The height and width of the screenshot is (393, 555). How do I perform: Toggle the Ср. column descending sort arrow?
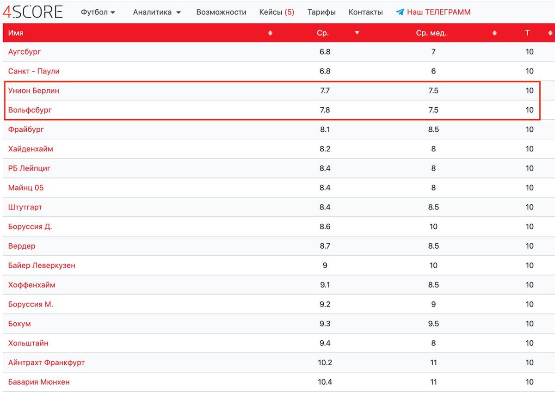point(357,33)
